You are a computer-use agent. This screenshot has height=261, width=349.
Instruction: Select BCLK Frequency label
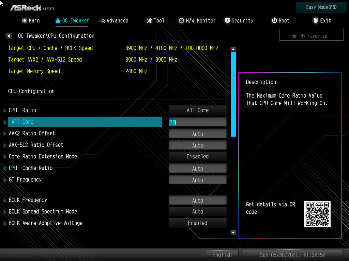pyautogui.click(x=28, y=200)
